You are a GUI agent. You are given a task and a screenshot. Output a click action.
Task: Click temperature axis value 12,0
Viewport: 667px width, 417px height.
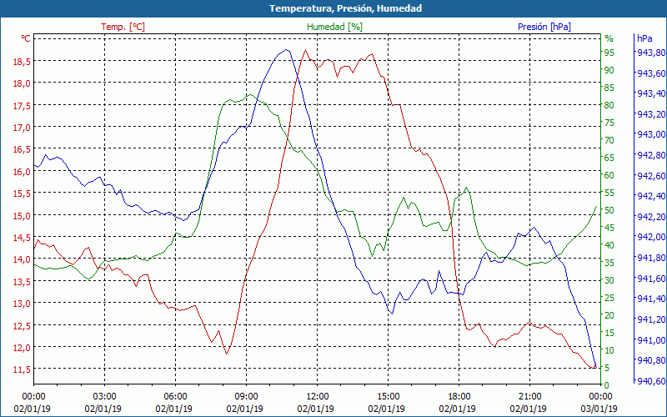coord(22,347)
